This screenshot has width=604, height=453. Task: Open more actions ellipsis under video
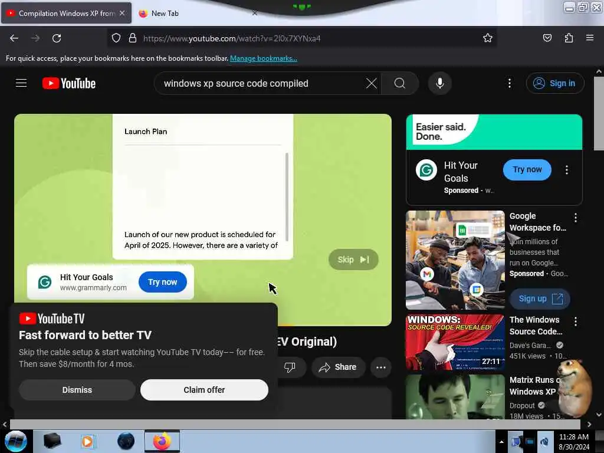[381, 367]
